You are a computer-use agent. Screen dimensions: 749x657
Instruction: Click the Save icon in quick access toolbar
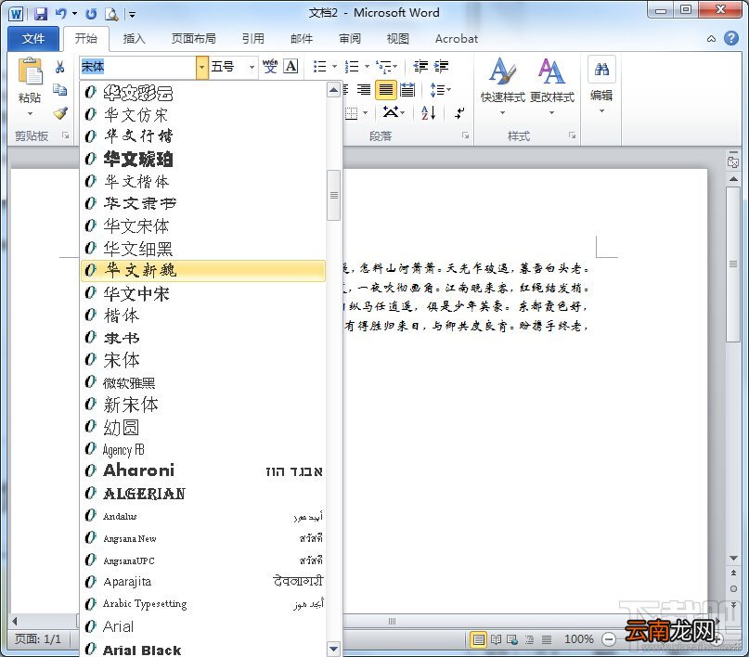(x=41, y=14)
